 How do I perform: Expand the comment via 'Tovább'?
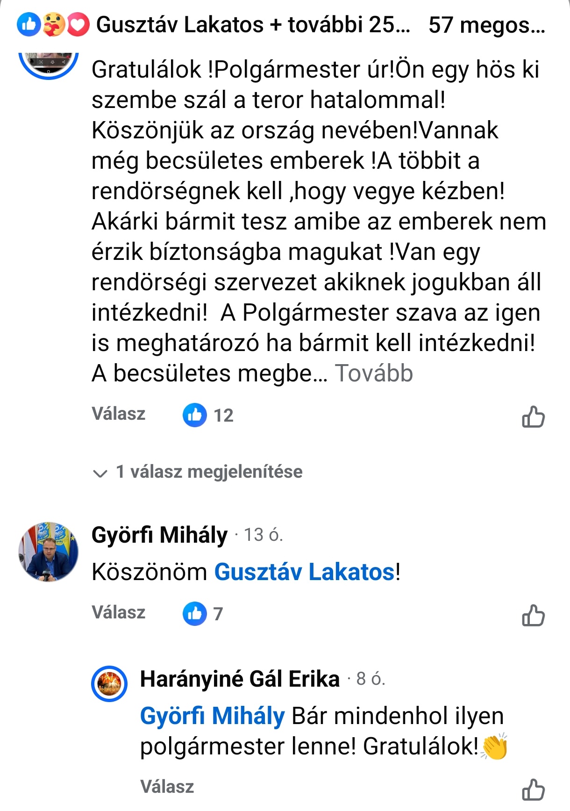click(374, 373)
